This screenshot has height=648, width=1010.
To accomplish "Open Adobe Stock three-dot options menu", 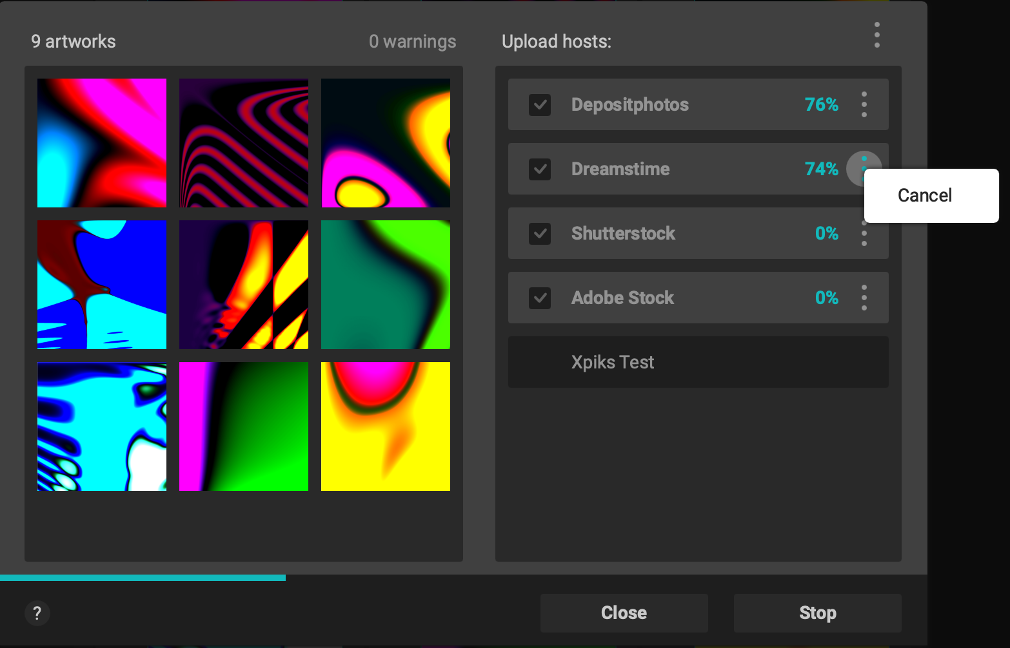I will tap(864, 298).
